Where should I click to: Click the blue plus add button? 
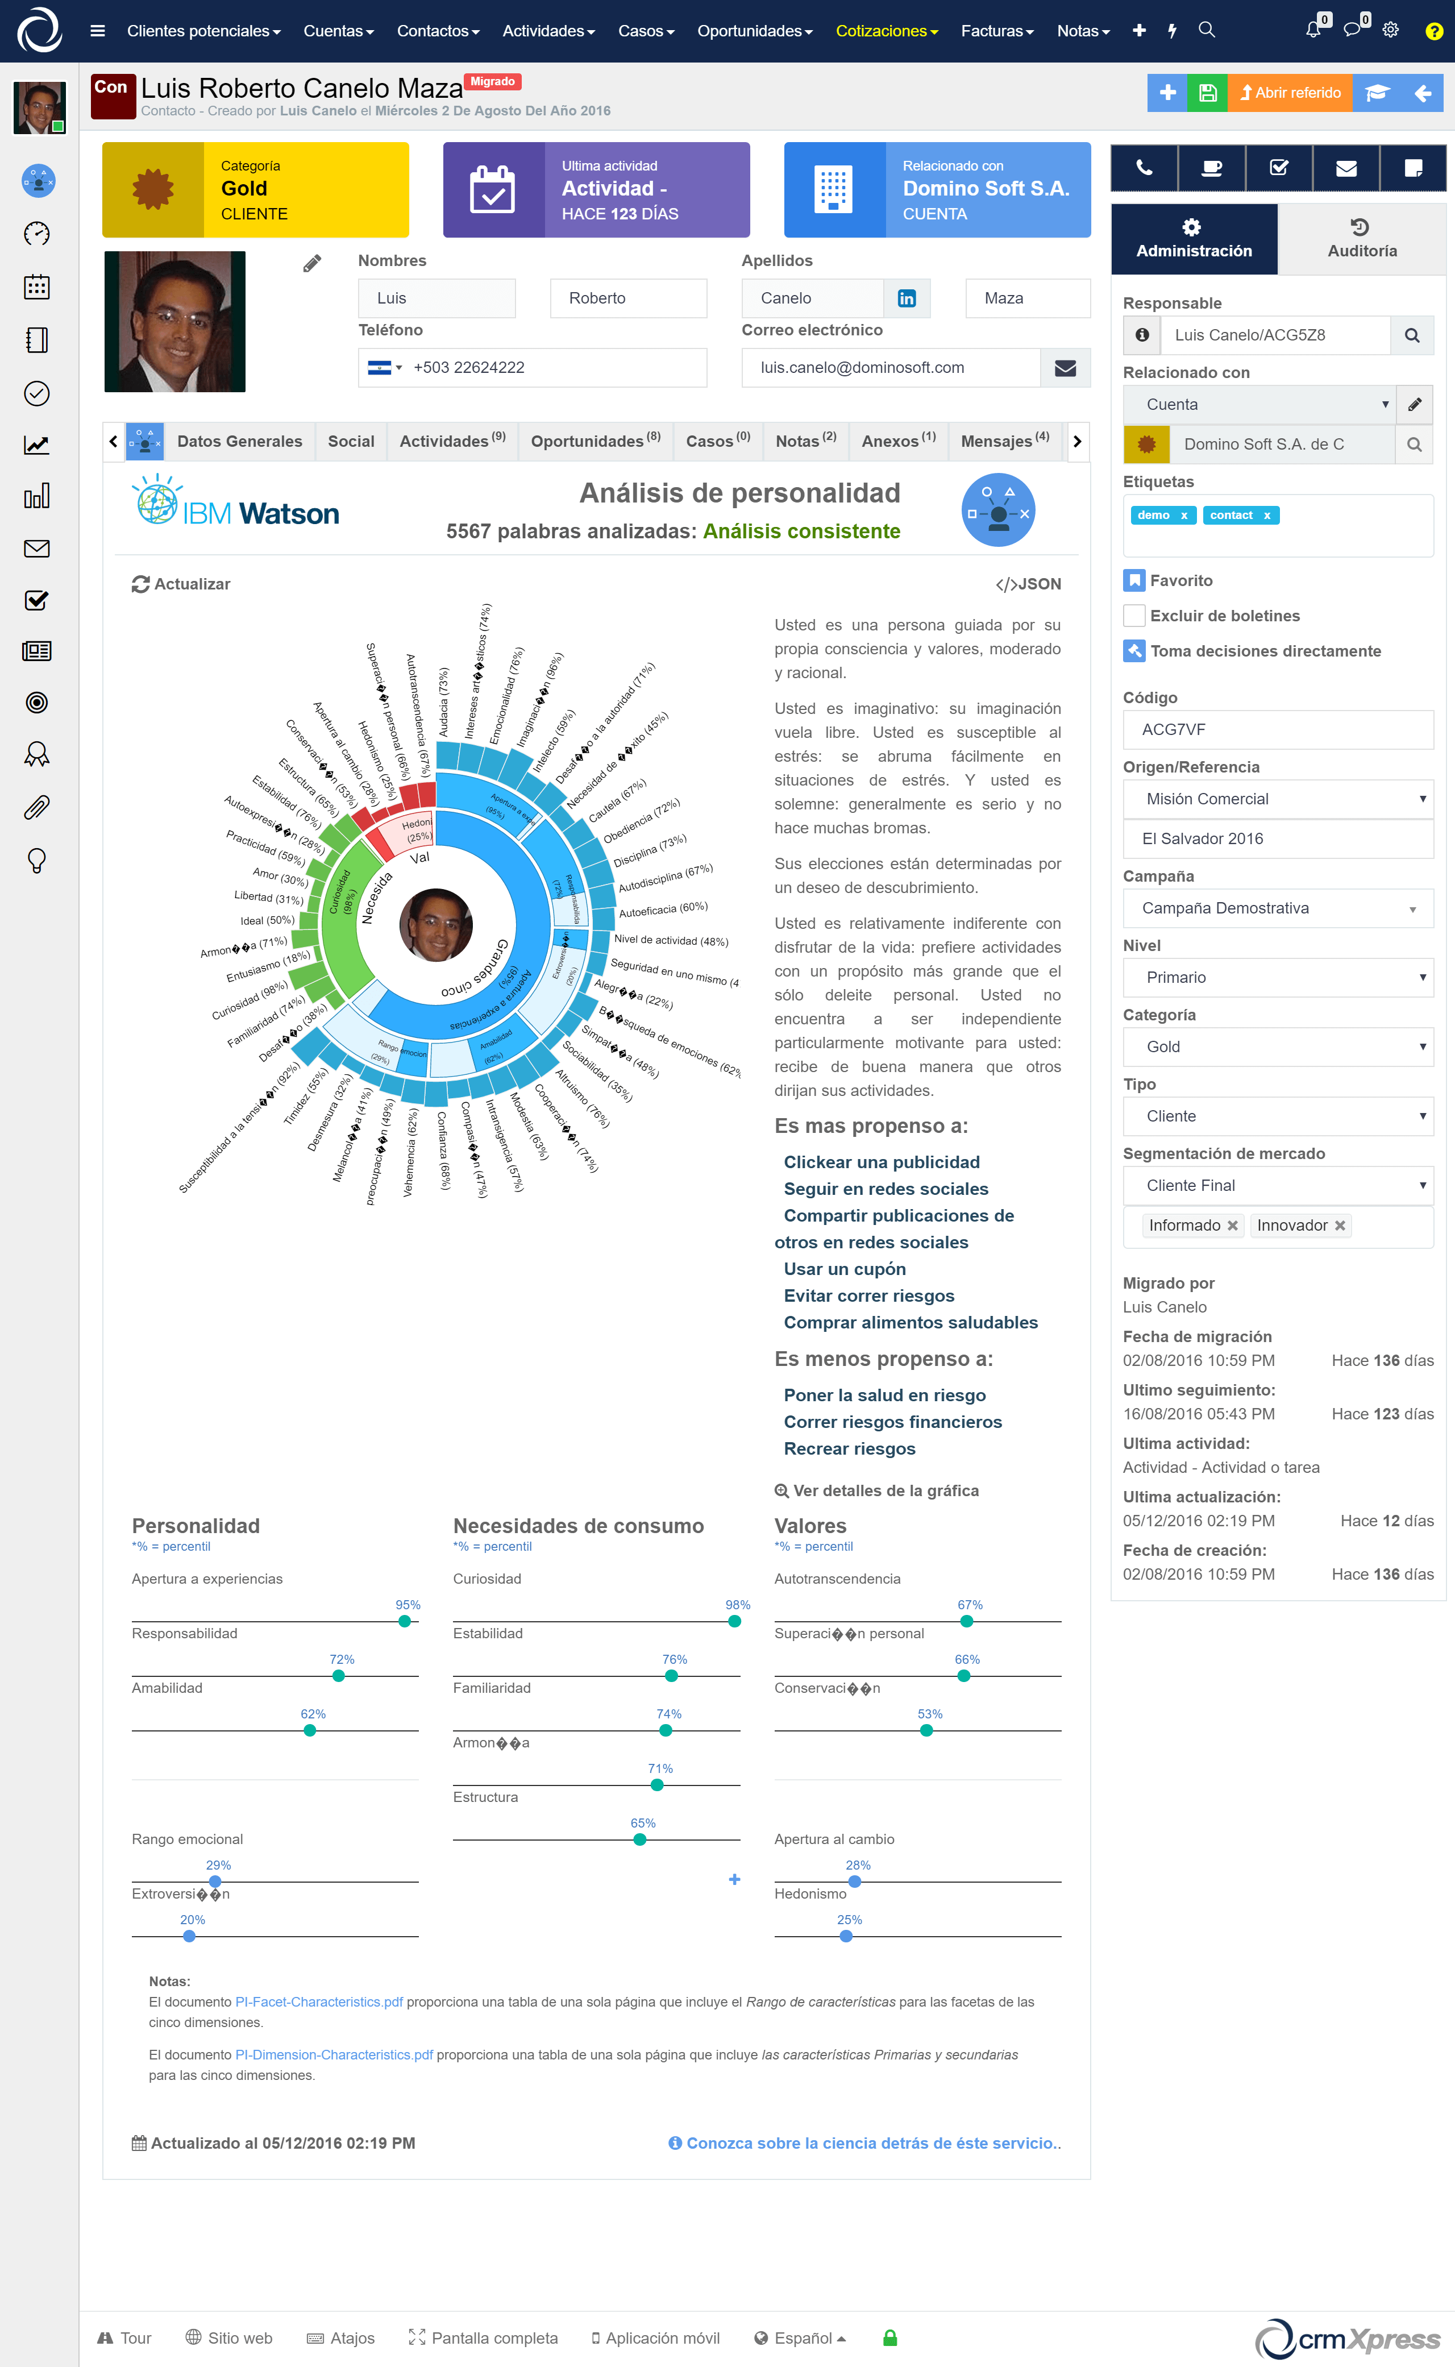1167,92
